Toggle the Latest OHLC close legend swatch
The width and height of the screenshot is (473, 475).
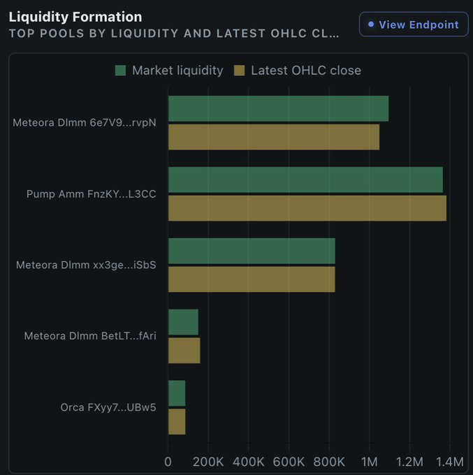pos(240,71)
